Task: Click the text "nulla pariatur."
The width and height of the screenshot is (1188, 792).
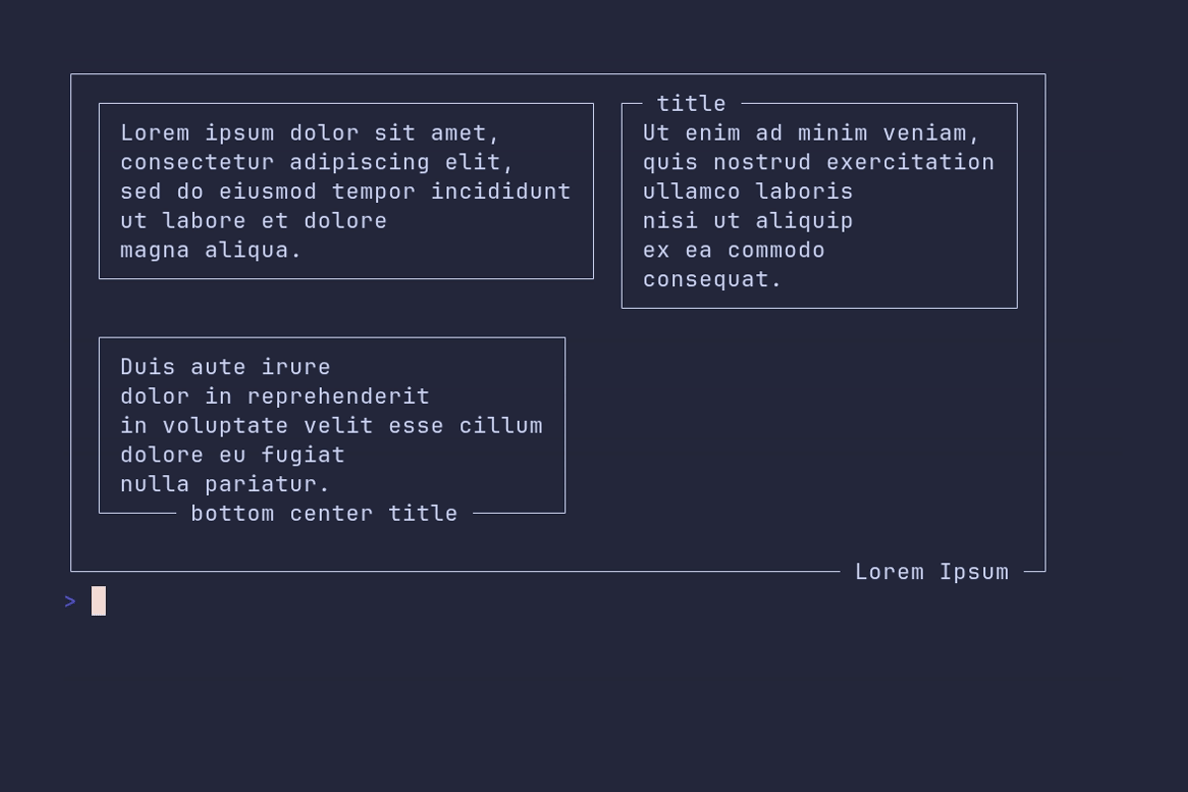Action: [x=226, y=483]
